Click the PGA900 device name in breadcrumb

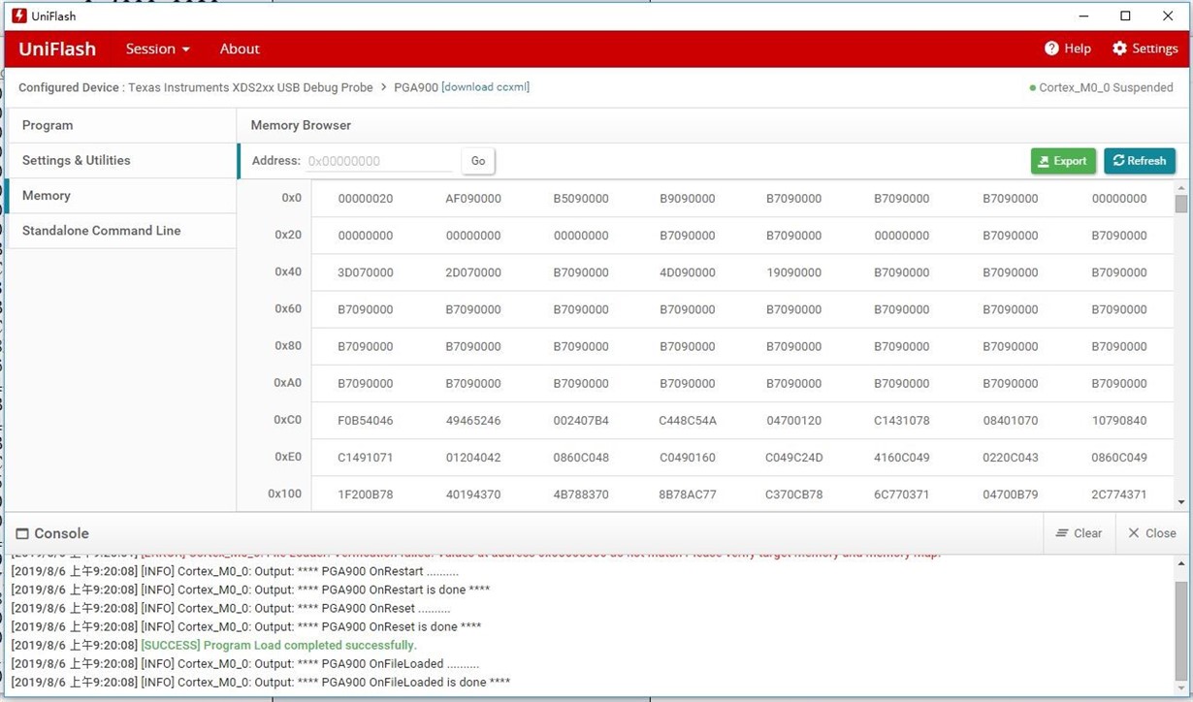point(415,87)
